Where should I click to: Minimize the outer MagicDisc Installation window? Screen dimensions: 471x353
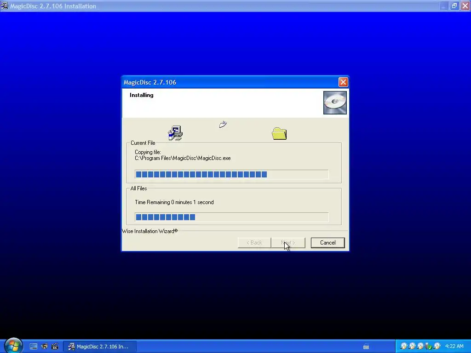tap(444, 6)
